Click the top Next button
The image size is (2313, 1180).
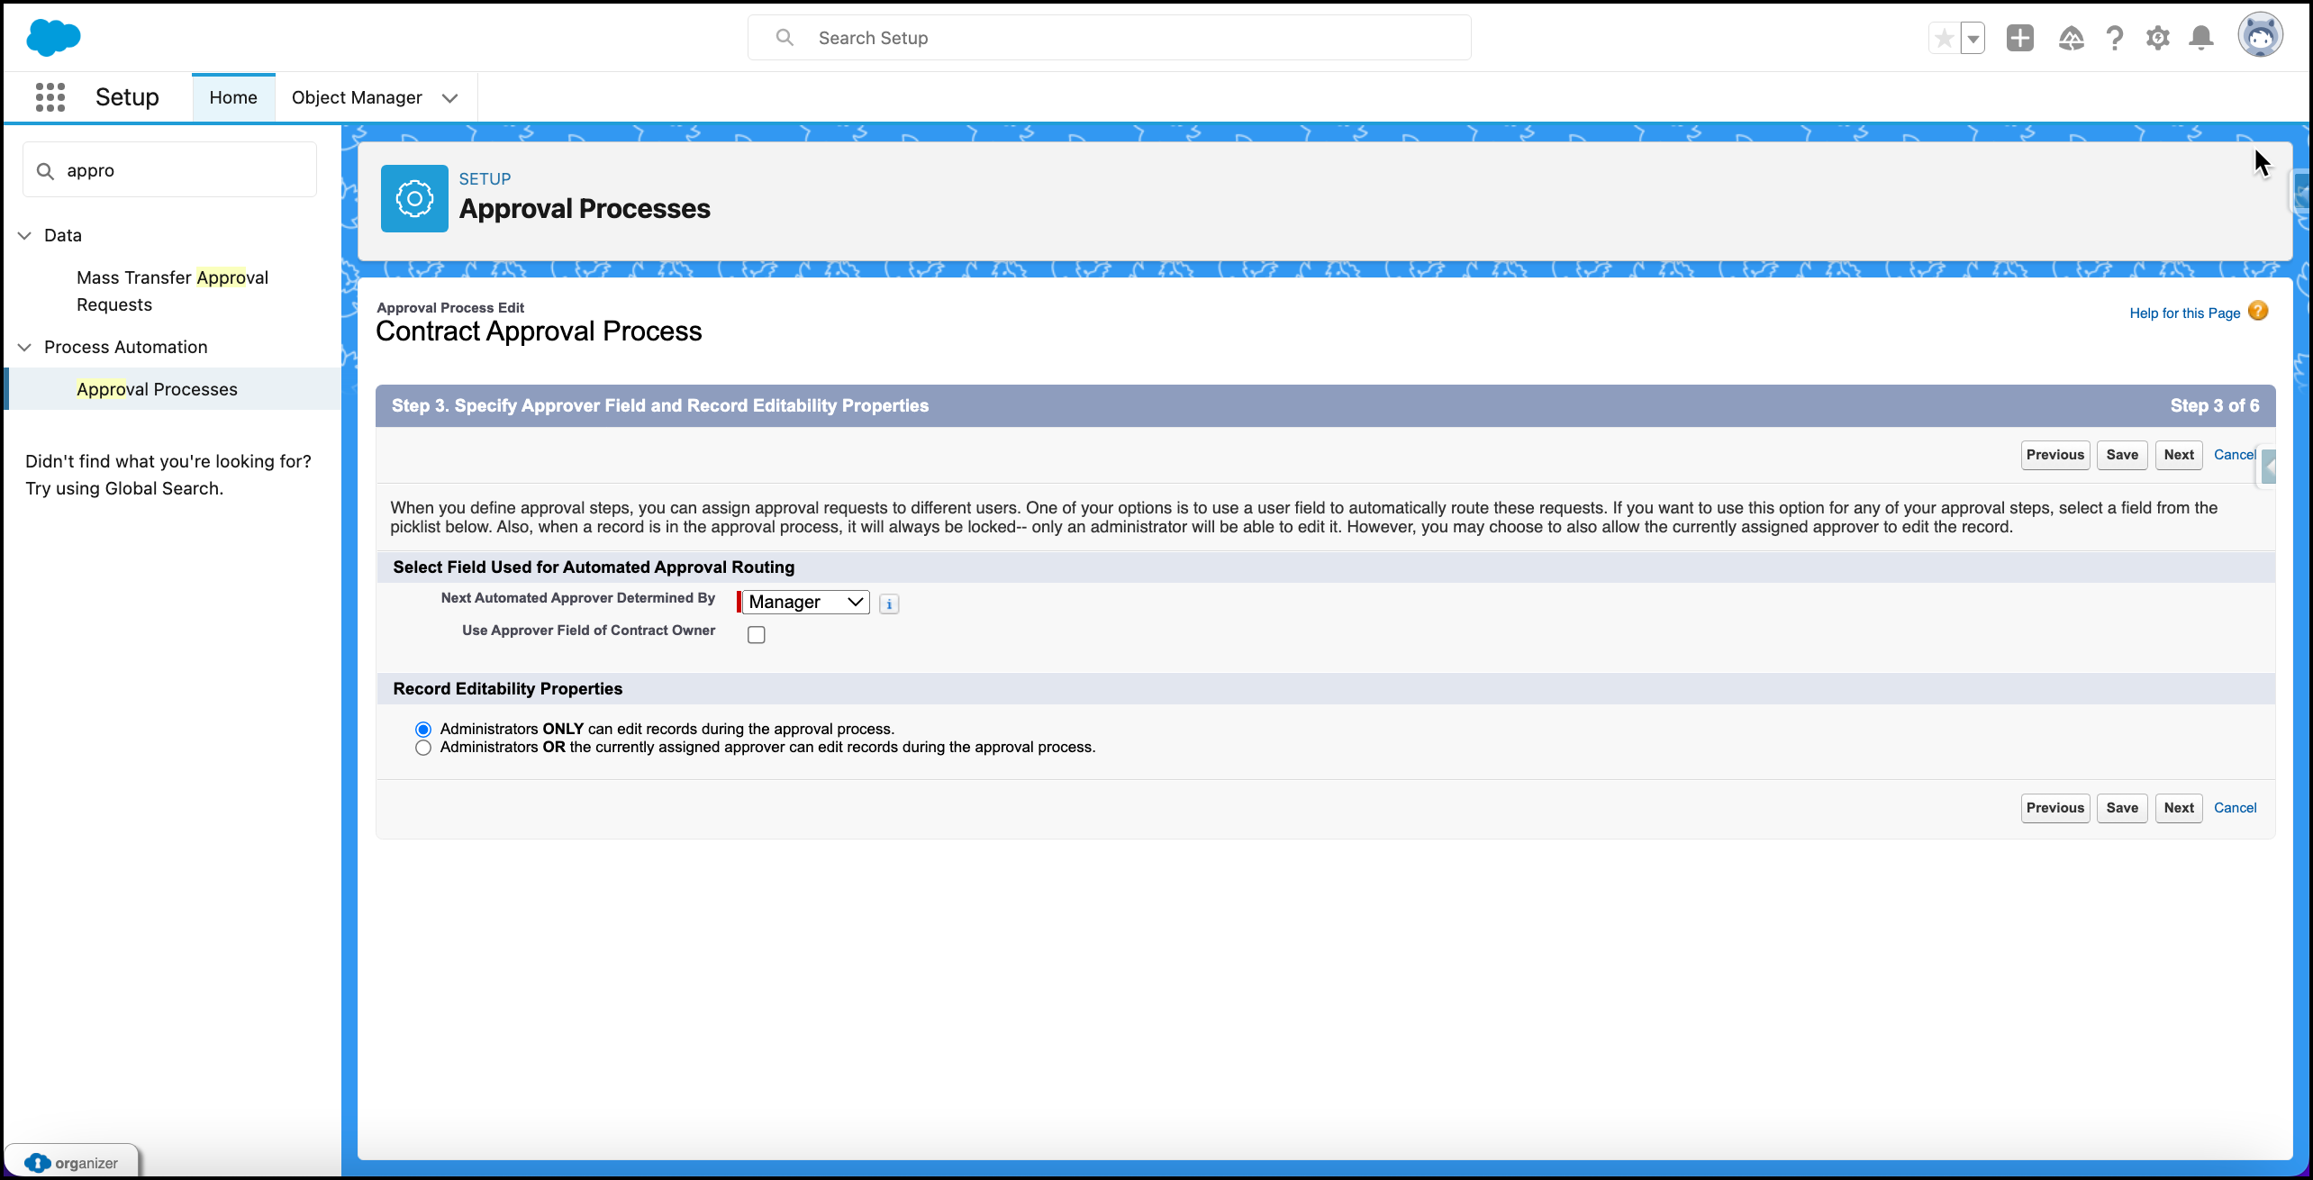pyautogui.click(x=2179, y=455)
